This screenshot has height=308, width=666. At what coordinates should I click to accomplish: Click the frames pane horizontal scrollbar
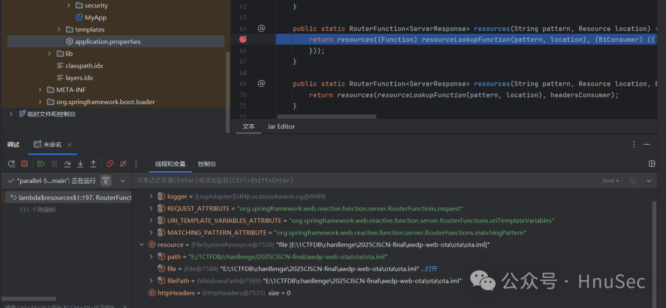(x=28, y=299)
